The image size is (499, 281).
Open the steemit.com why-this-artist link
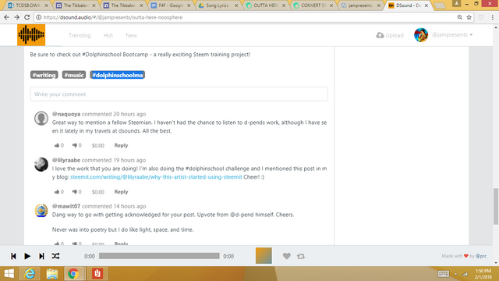[x=156, y=177]
